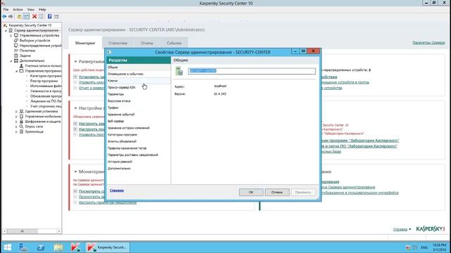Open the Параметры сервера link
The width and height of the screenshot is (451, 253).
428,43
